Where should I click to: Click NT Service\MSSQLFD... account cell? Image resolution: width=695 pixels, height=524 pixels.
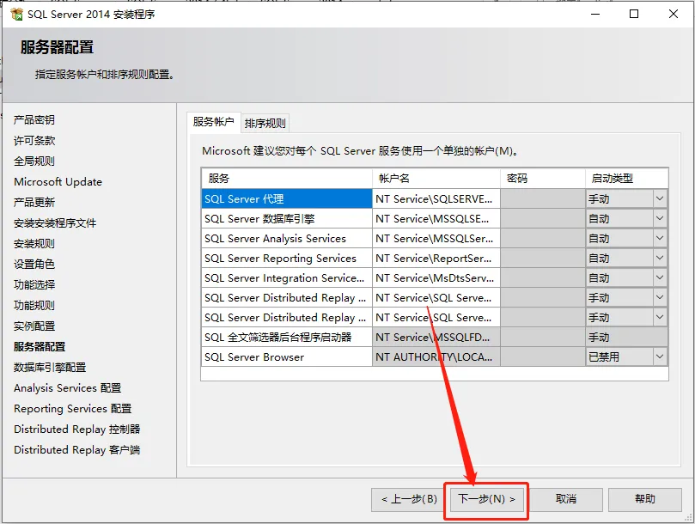(436, 337)
